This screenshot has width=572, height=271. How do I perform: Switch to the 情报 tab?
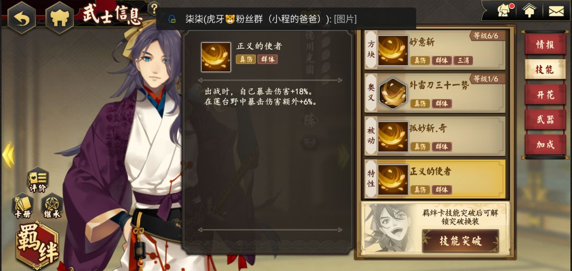coord(545,44)
